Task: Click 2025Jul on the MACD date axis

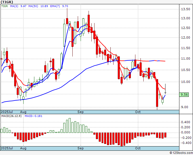Action: coord(7,148)
